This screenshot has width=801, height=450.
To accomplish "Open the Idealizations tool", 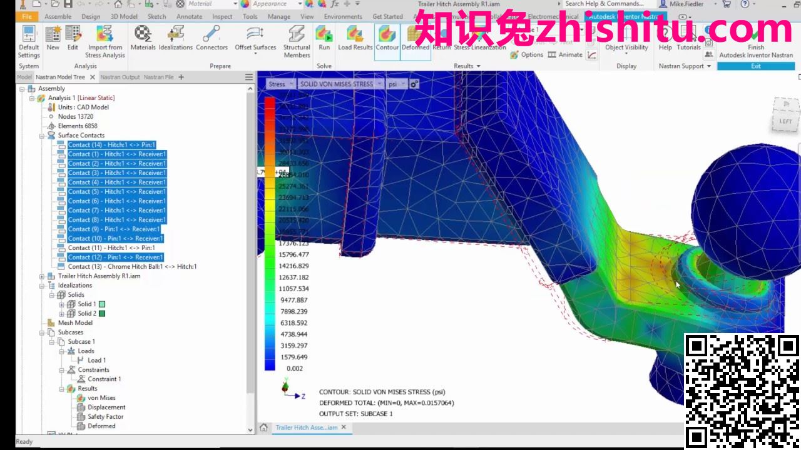I will (x=176, y=39).
